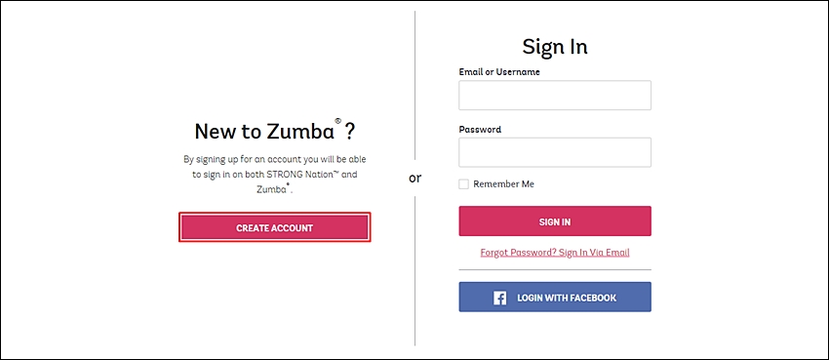Click the vertical divider line below 'or'
This screenshot has width=829, height=360.
pos(415,270)
